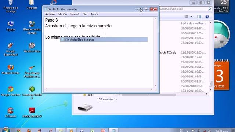Viewport: 235px width, 132px height.
Task: Click Explorer file list scroll down arrow
Action: point(211,90)
